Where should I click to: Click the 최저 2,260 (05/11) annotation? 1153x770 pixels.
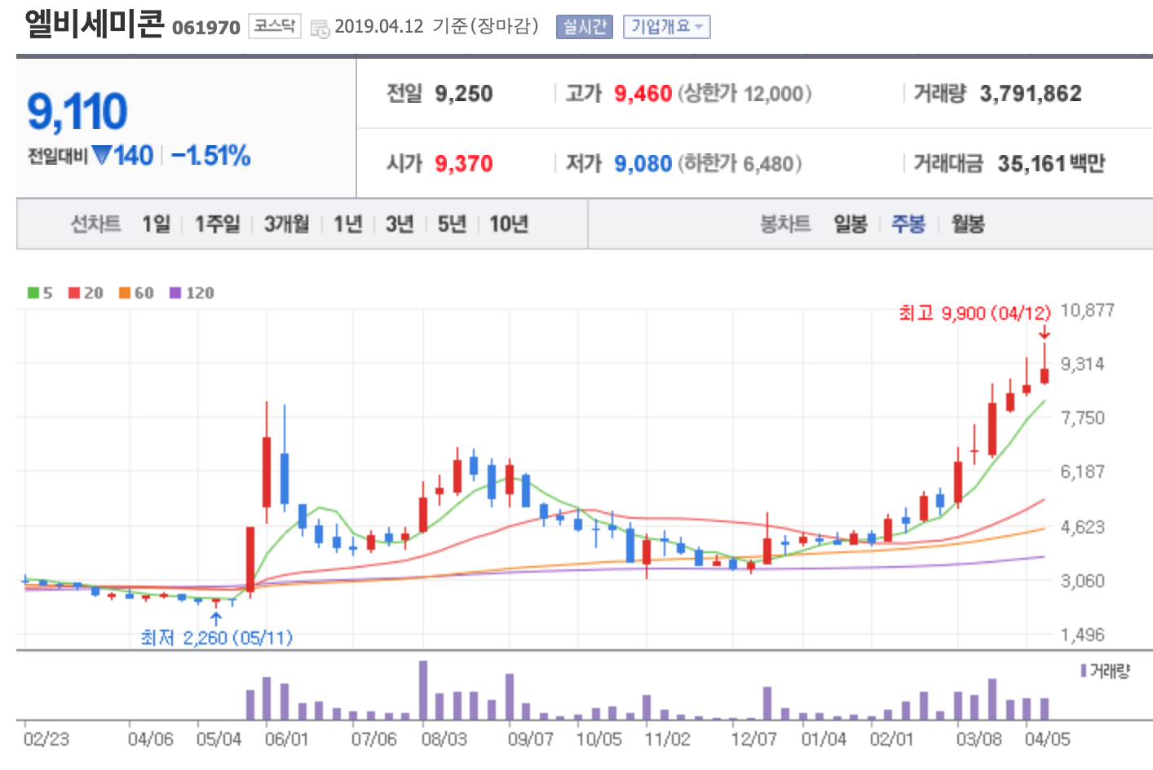(x=216, y=637)
